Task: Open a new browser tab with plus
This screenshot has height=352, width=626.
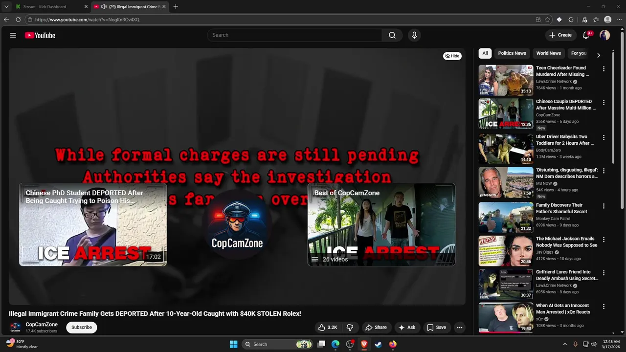Action: [x=176, y=6]
